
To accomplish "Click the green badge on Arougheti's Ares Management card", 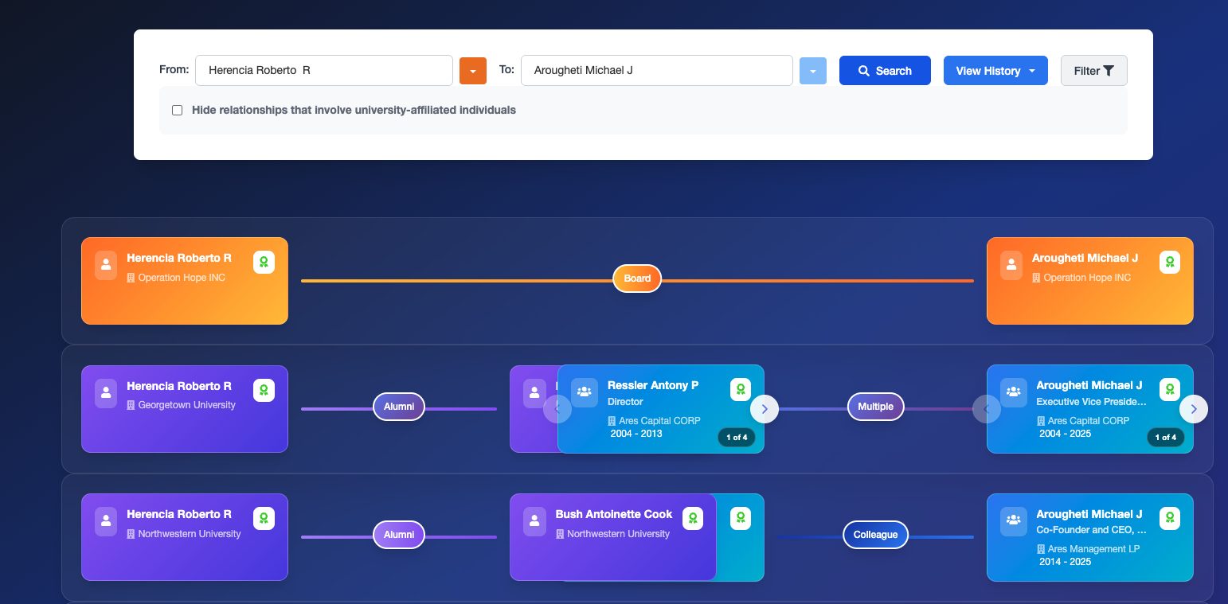I will [x=1170, y=518].
